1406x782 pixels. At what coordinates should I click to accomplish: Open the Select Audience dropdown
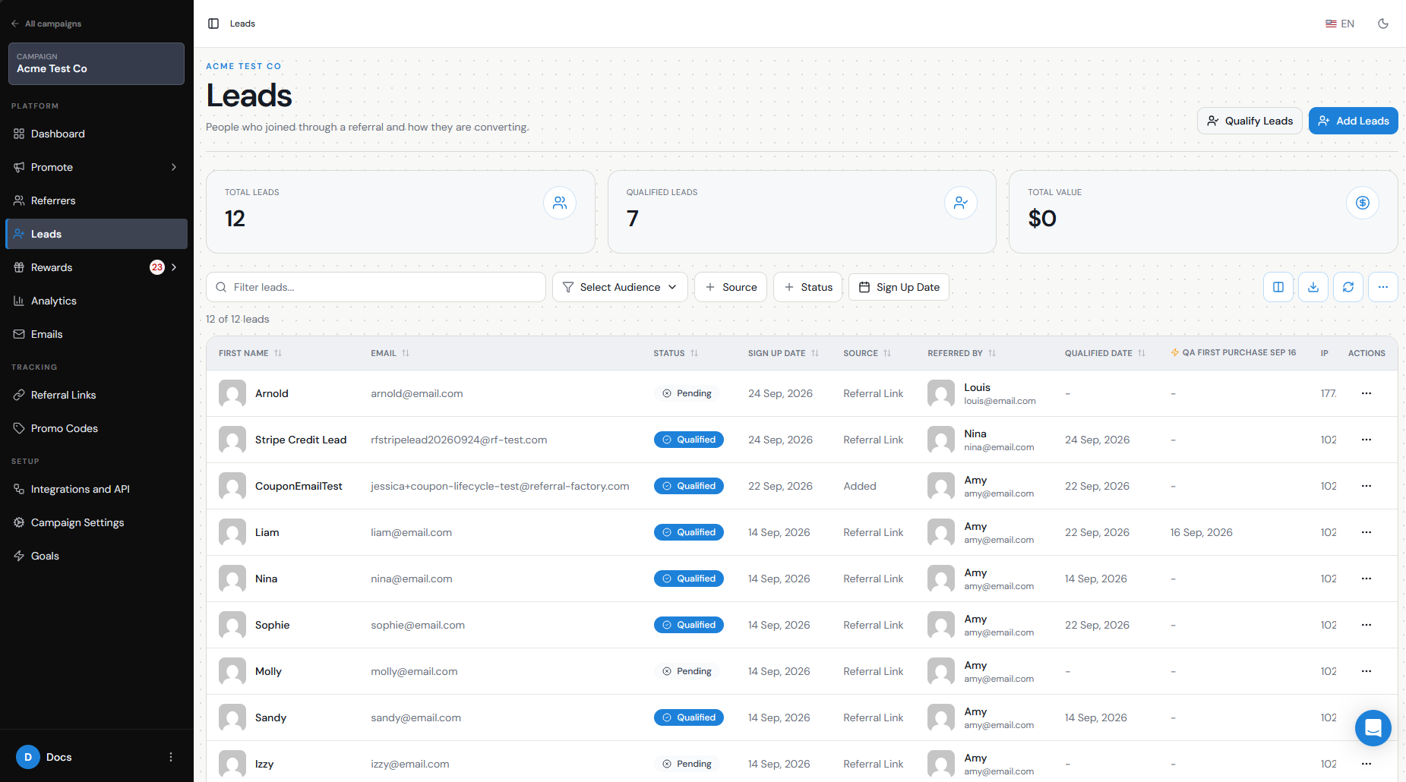pyautogui.click(x=620, y=287)
